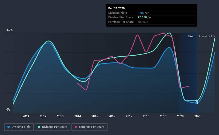Select the teal data point marker at Dec 2020

[197, 101]
